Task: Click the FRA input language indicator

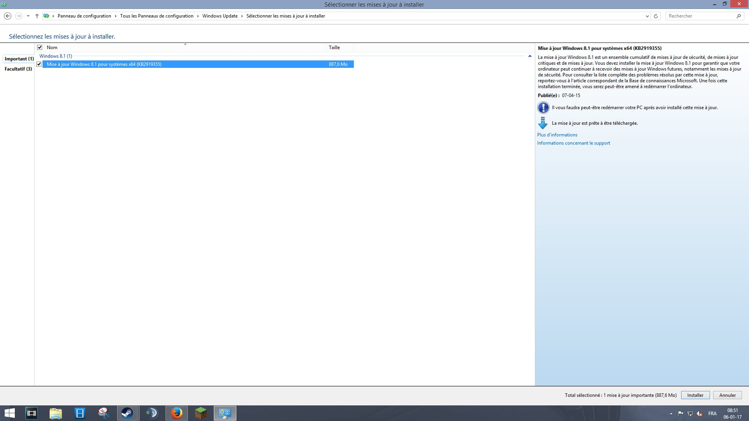Action: click(712, 414)
